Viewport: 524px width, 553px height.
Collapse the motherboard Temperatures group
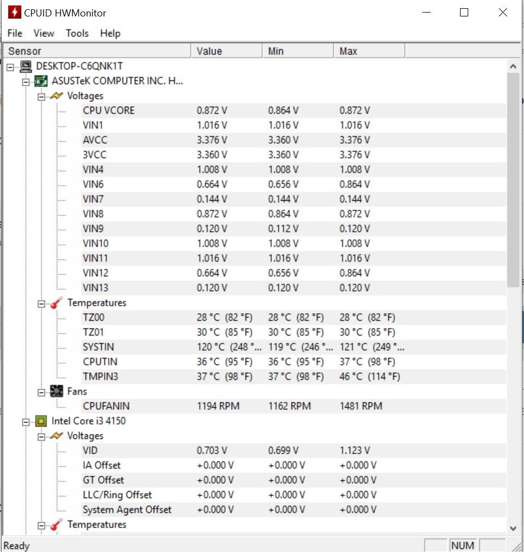tap(42, 304)
